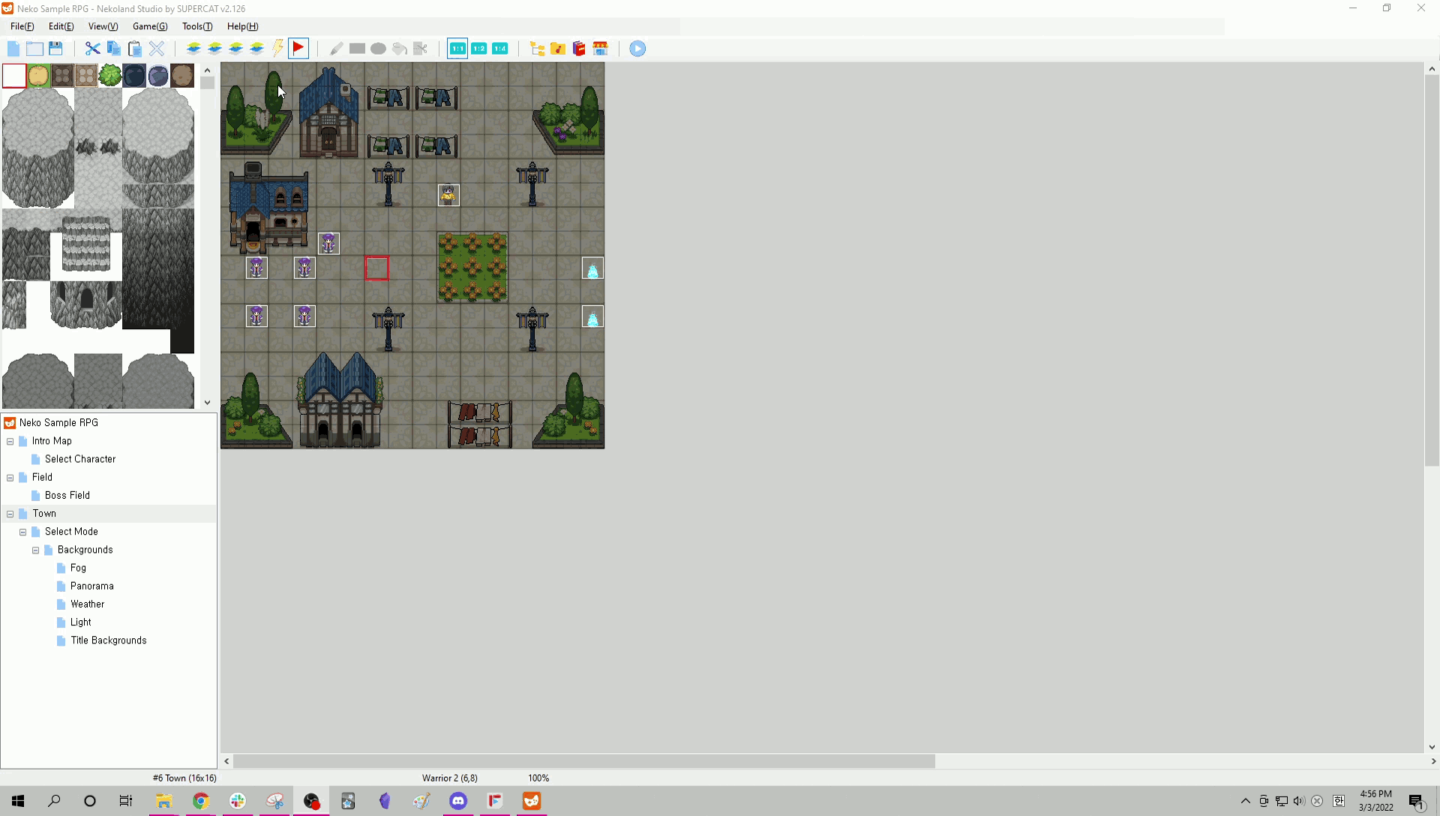Click the Neko Sample RPG root node

(58, 423)
